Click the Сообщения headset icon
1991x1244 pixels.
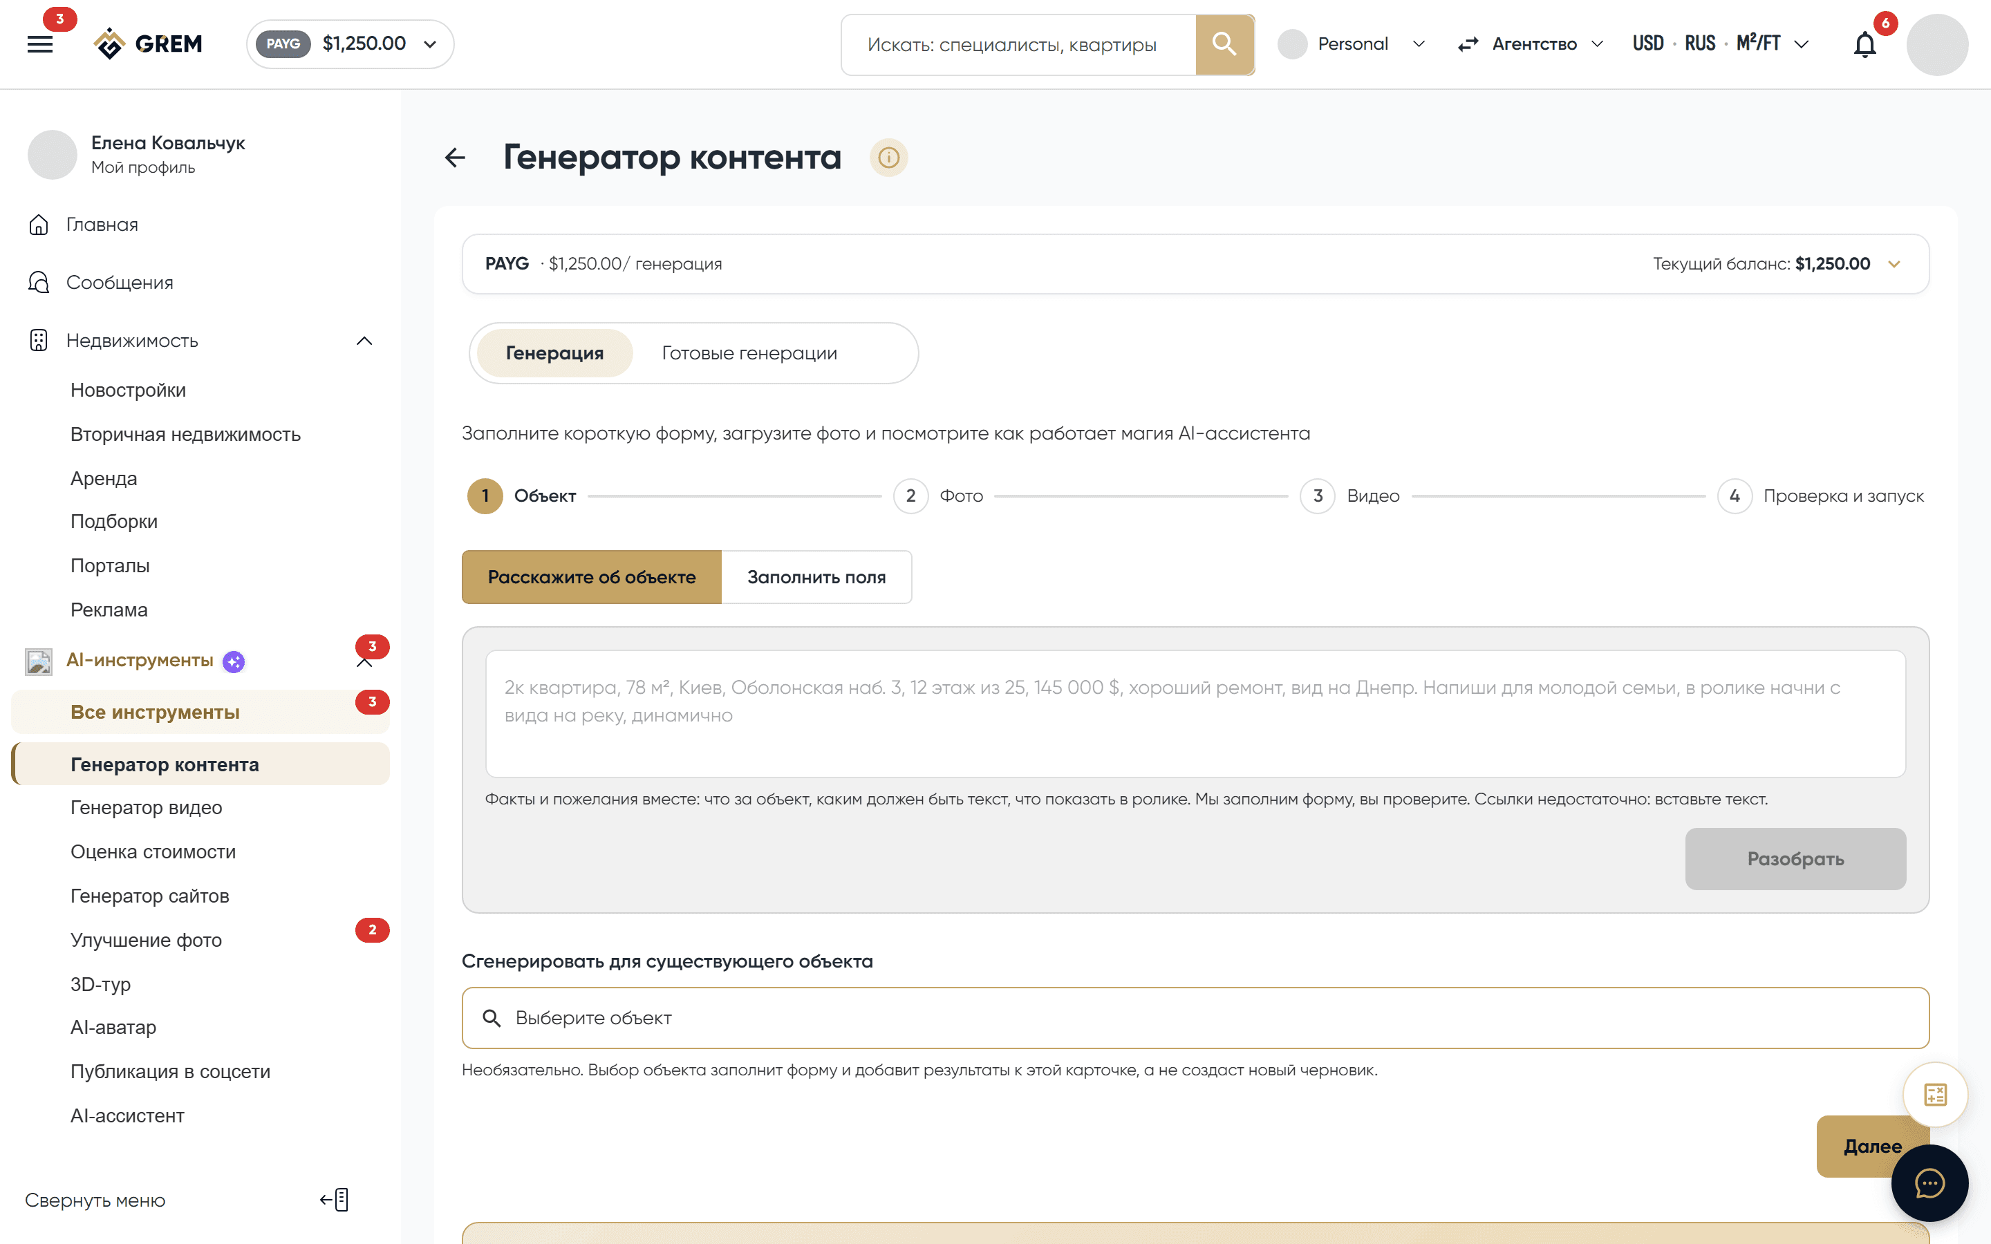coord(39,282)
